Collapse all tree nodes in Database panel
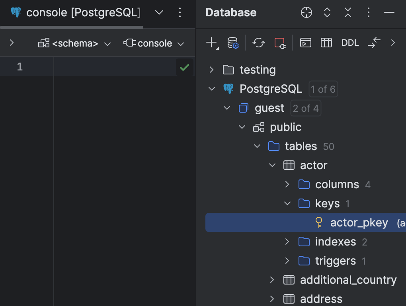This screenshot has width=406, height=306. (347, 12)
